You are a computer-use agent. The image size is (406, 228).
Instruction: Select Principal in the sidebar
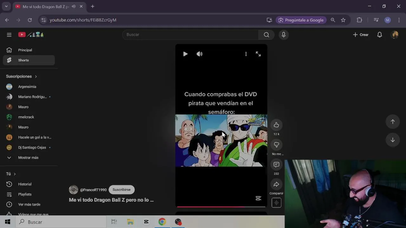[29, 50]
